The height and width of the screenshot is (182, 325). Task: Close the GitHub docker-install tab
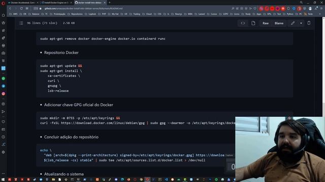(x=105, y=3)
